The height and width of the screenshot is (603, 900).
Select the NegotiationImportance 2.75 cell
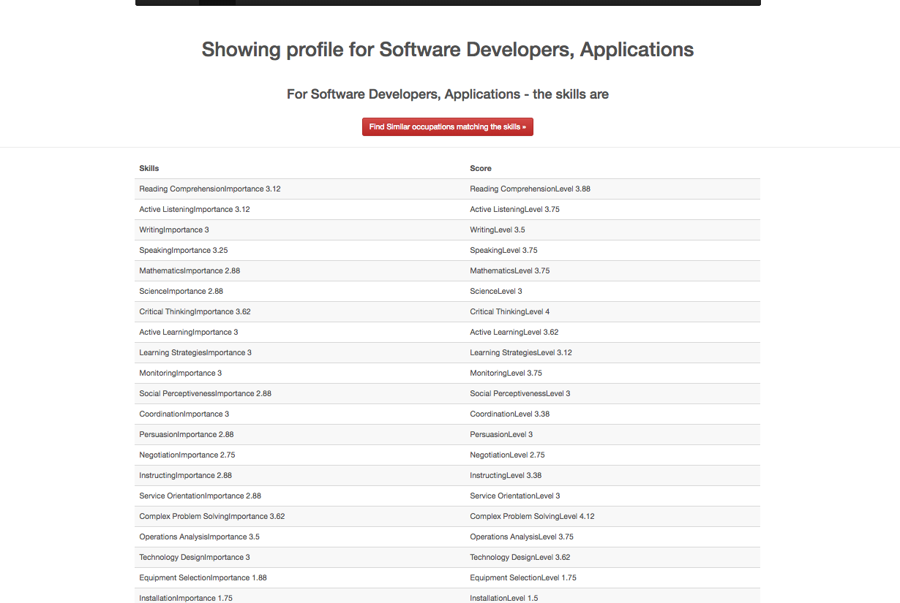(301, 455)
